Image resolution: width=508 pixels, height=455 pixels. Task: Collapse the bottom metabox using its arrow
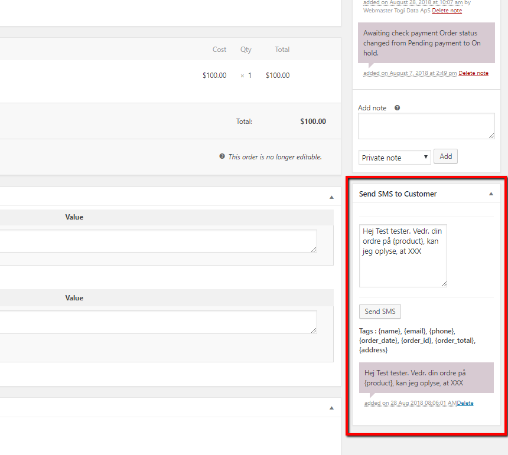pyautogui.click(x=331, y=408)
